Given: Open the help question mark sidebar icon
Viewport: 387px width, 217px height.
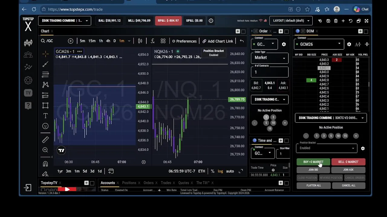Looking at the screenshot, I should coord(28,105).
